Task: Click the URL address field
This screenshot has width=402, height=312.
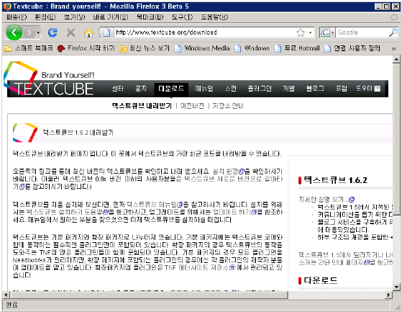Action: point(204,32)
